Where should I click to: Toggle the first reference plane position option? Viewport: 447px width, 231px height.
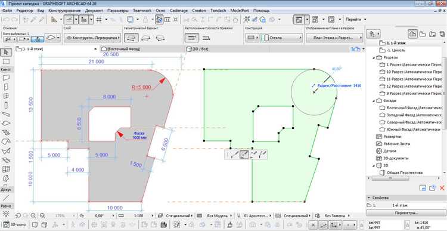point(192,38)
